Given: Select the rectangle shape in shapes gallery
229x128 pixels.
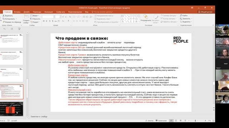Looking at the screenshot, I should tap(131, 16).
